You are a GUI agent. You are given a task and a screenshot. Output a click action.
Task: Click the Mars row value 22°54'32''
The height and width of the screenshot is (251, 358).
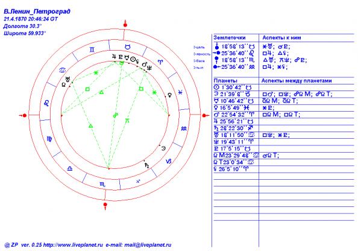pyautogui.click(x=234, y=115)
